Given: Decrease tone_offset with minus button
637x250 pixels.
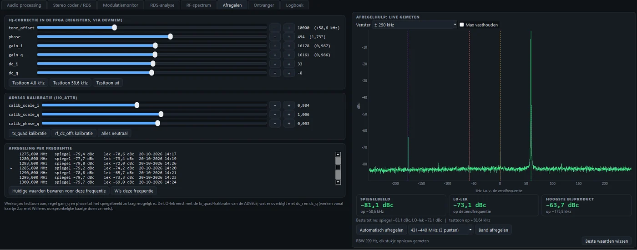Looking at the screenshot, I should 275,28.
